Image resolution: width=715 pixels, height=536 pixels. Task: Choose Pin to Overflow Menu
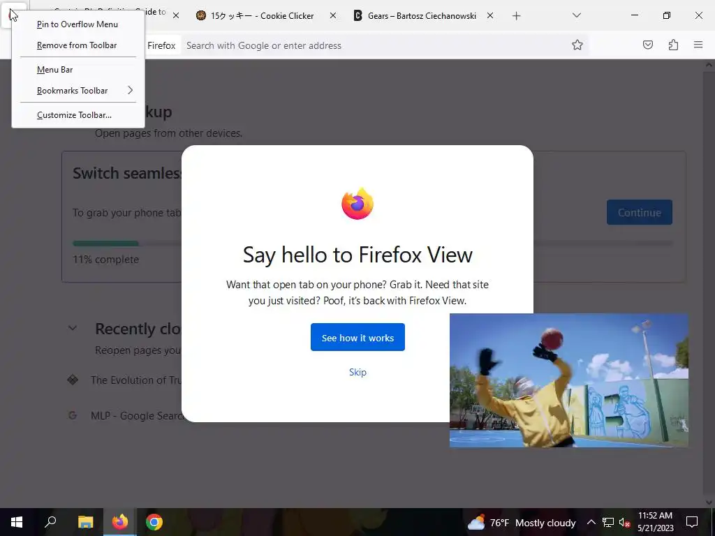[78, 24]
